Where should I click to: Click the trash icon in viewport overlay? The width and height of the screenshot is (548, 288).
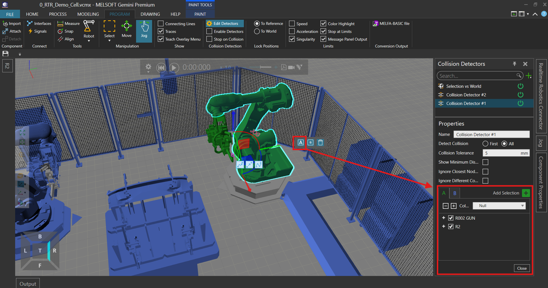pos(320,142)
